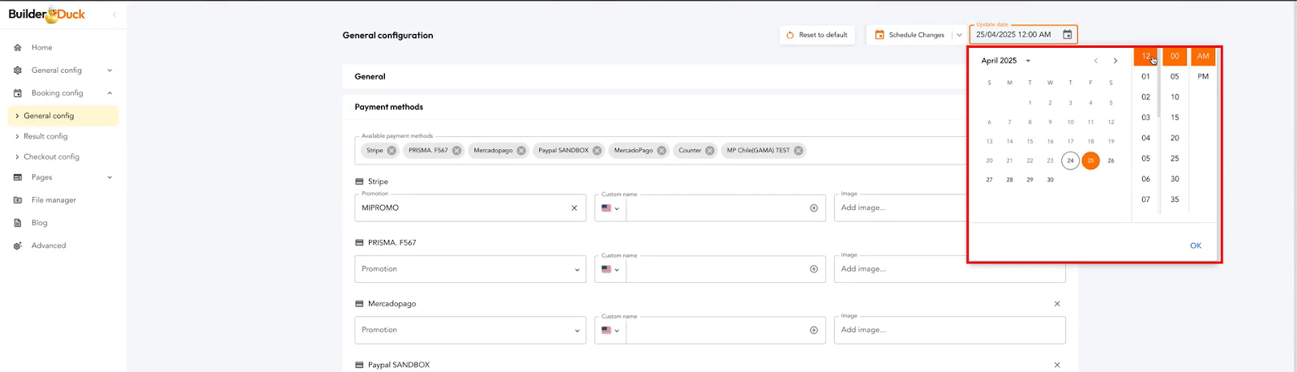Remove the Mercadopago chip from payment methods
1297x372 pixels.
coord(521,151)
